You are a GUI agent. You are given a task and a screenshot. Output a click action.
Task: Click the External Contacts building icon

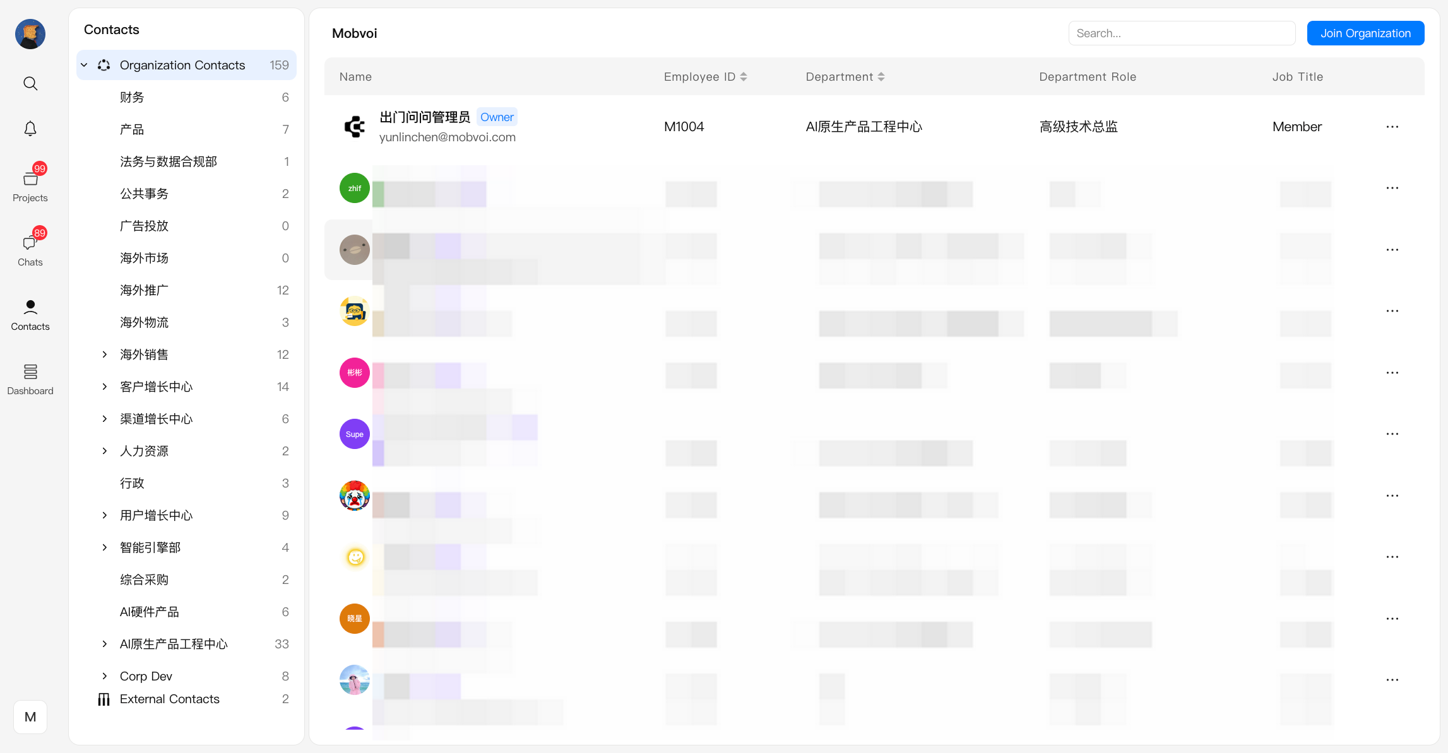104,699
